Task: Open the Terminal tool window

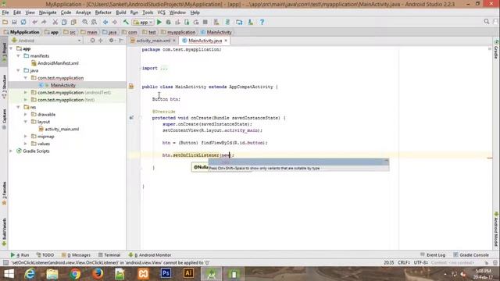Action: [x=109, y=255]
